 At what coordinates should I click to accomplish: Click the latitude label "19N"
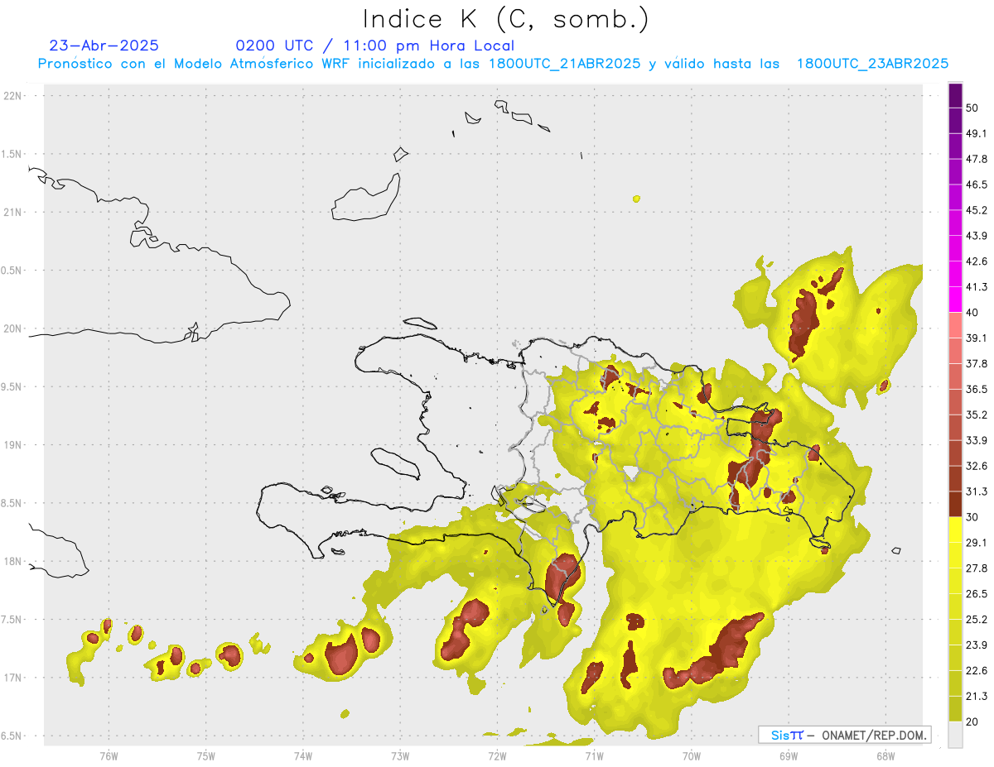coord(13,445)
